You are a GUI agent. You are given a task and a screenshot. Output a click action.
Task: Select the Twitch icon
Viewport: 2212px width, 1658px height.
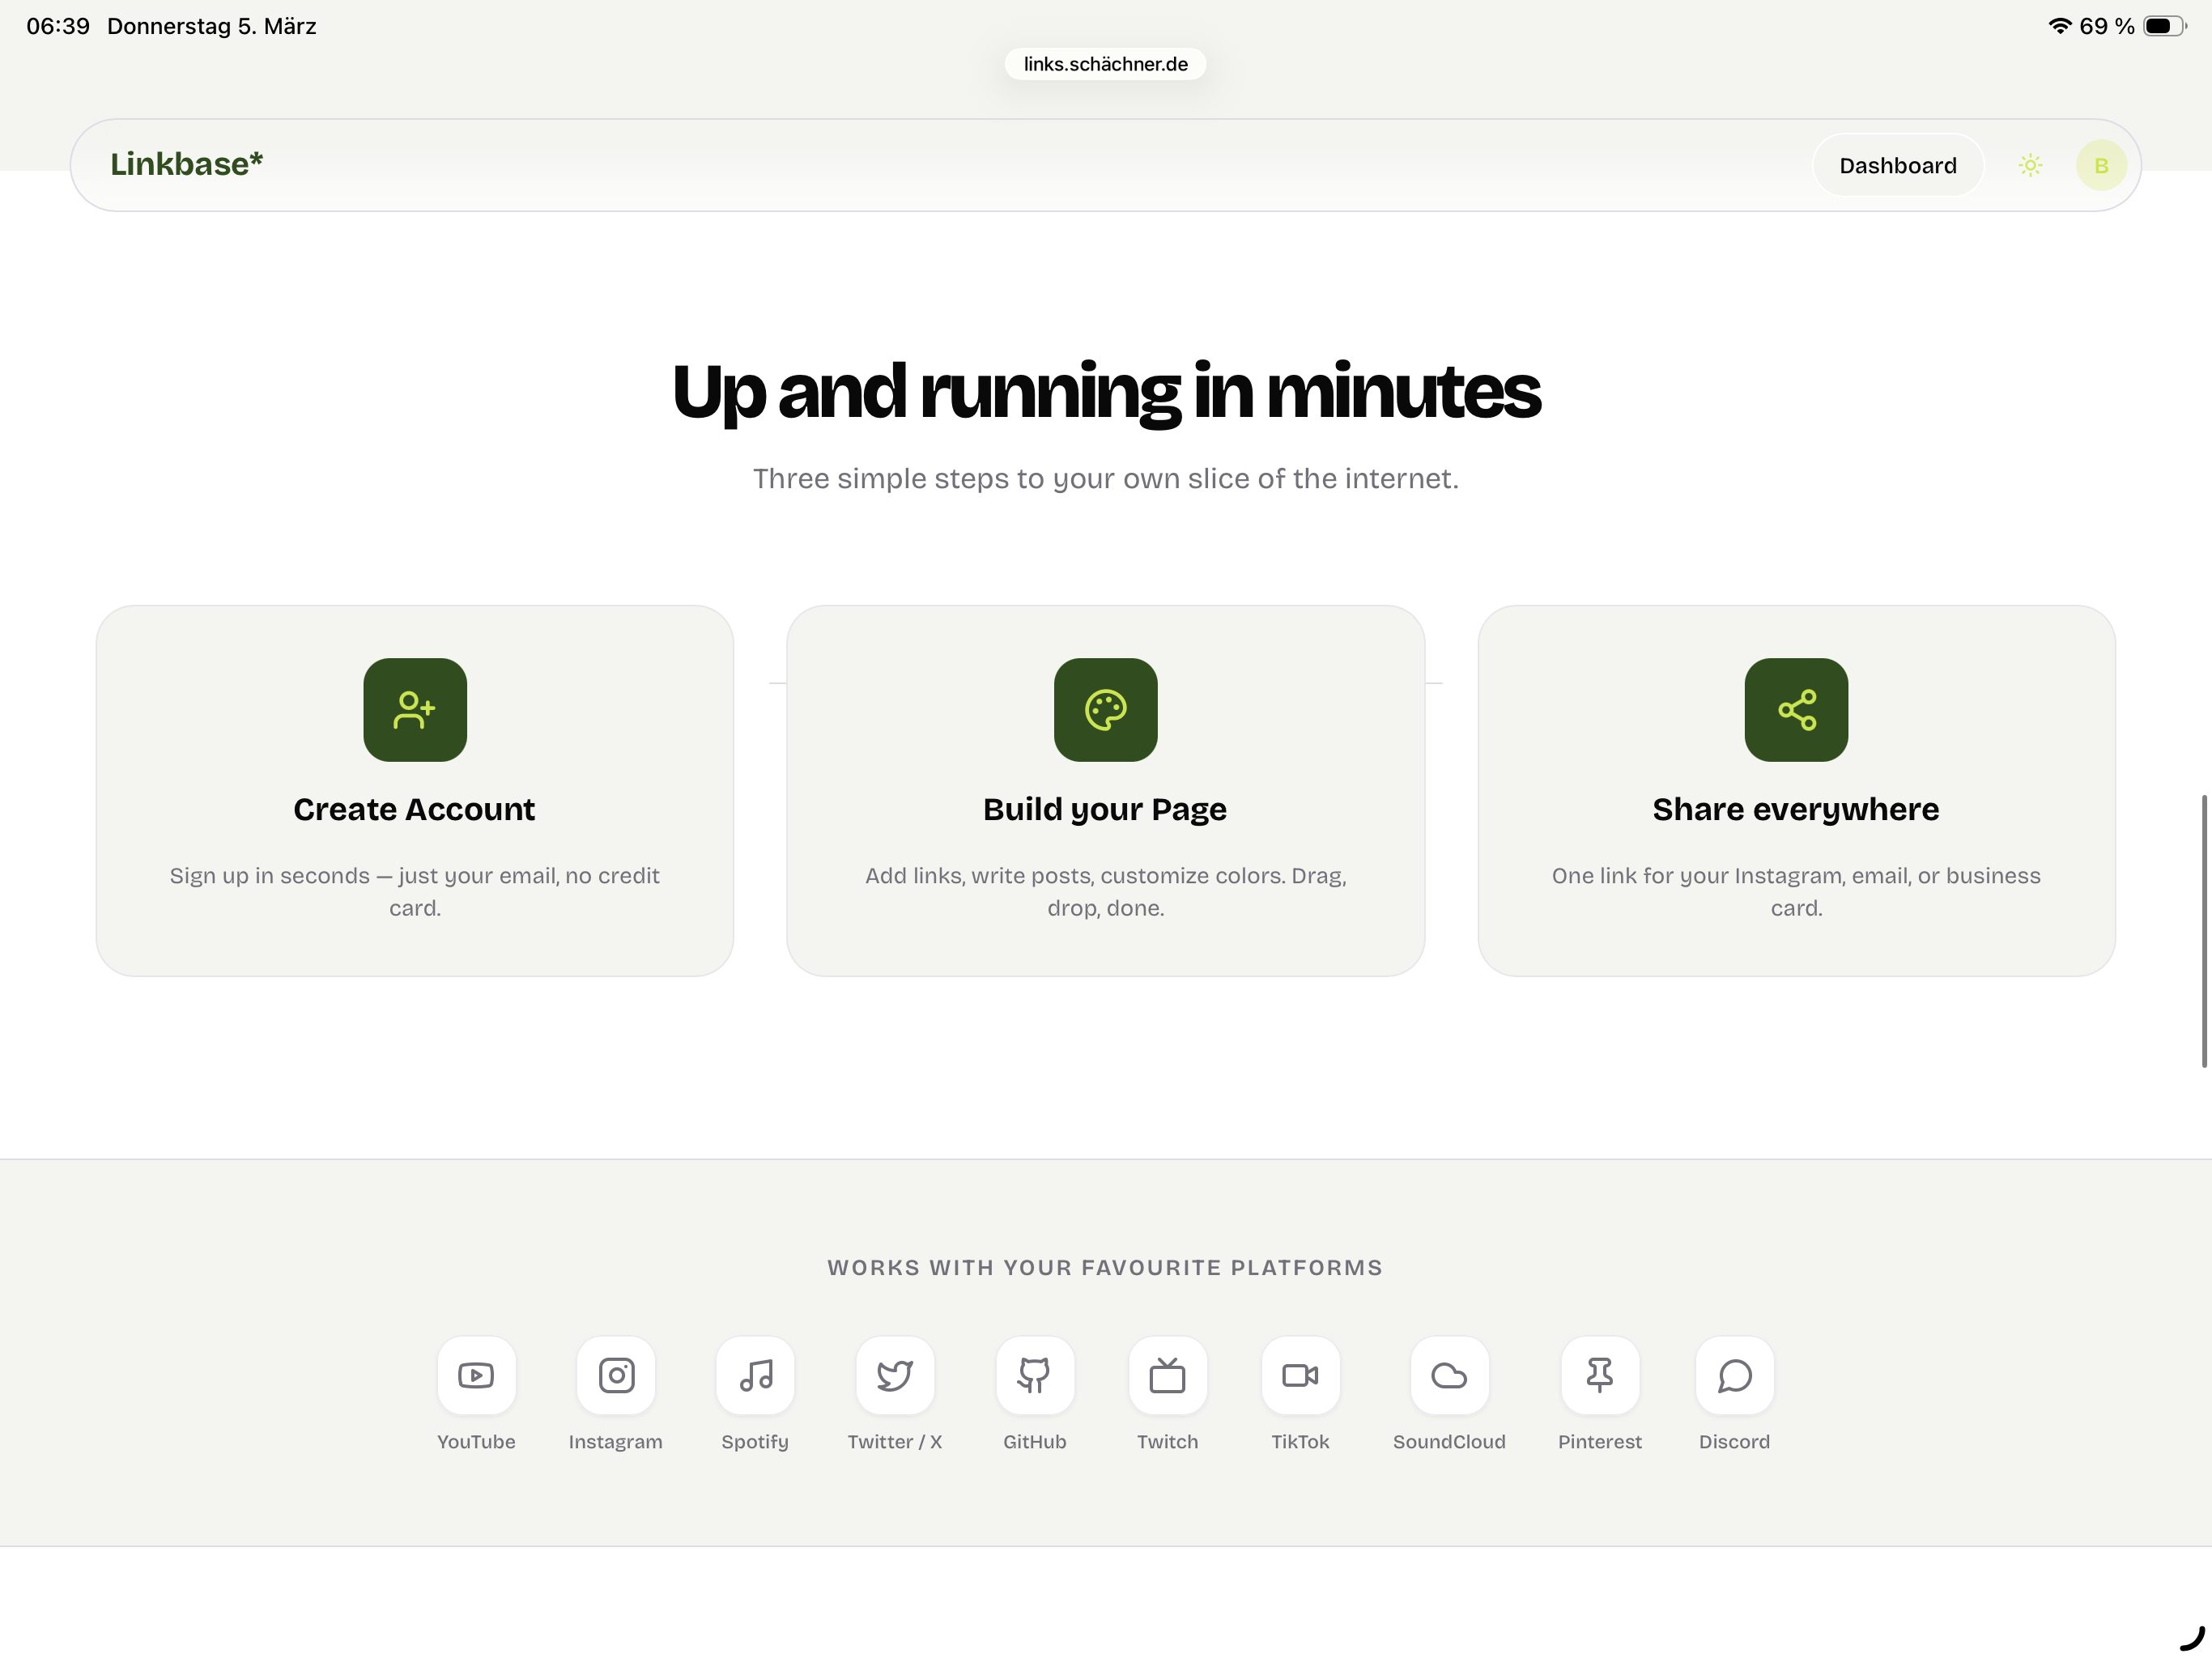pyautogui.click(x=1168, y=1376)
